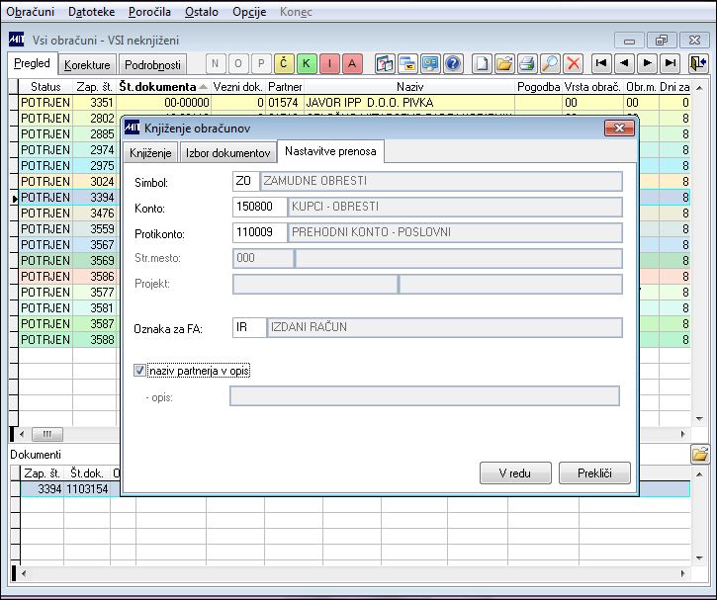Click the blue help question mark icon
The image size is (717, 600).
(453, 63)
